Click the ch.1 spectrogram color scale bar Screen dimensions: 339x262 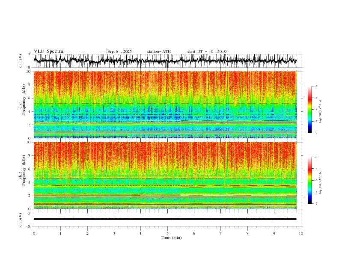[x=309, y=110]
